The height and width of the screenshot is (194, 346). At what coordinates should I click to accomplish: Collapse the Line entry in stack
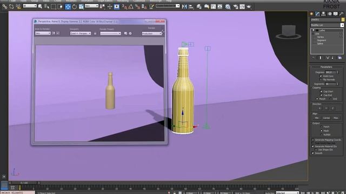(x=313, y=33)
